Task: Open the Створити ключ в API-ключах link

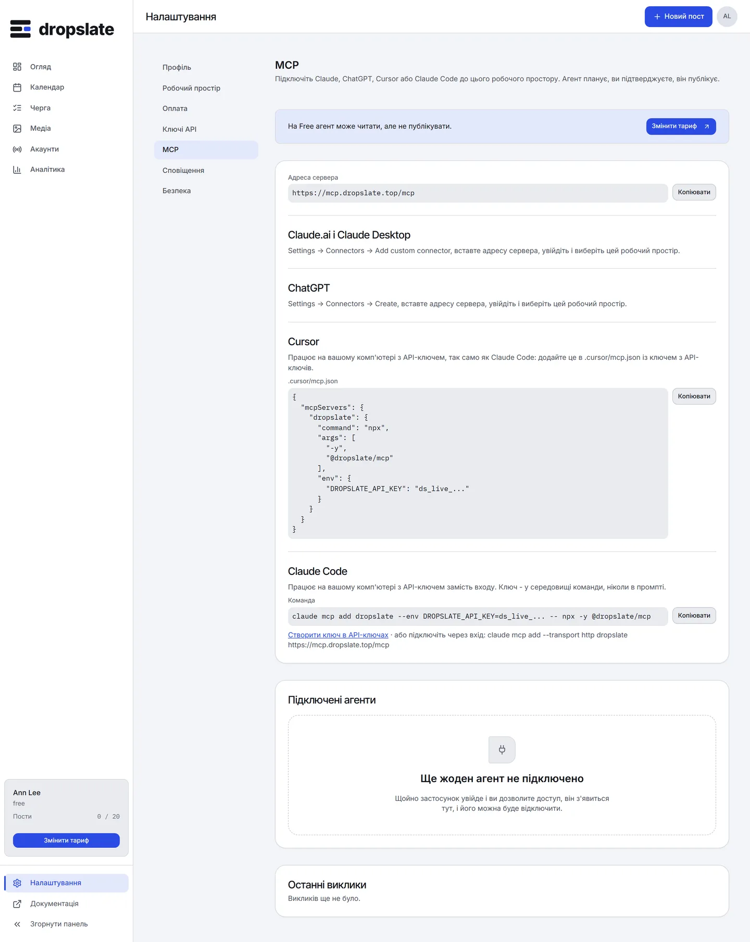Action: (x=338, y=635)
